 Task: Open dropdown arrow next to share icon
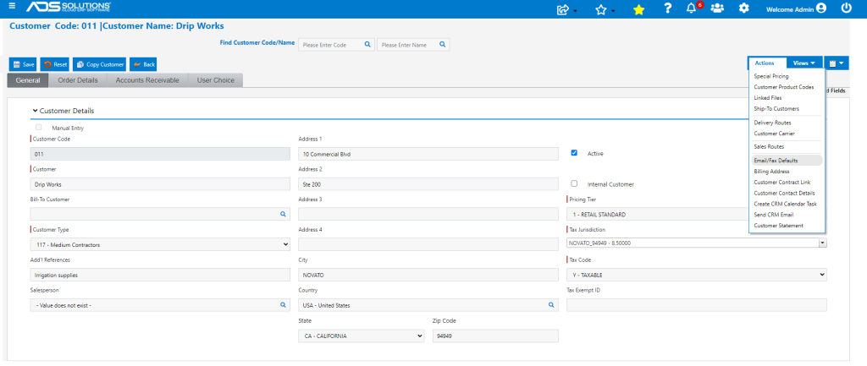pos(576,10)
